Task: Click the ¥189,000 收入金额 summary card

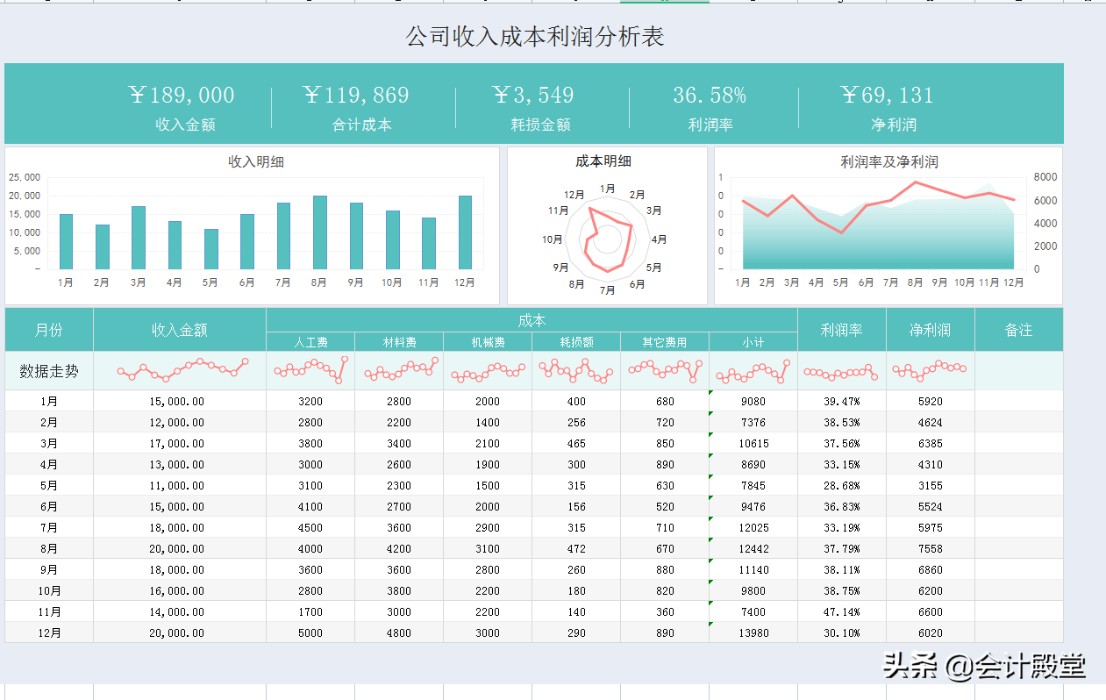Action: point(182,104)
